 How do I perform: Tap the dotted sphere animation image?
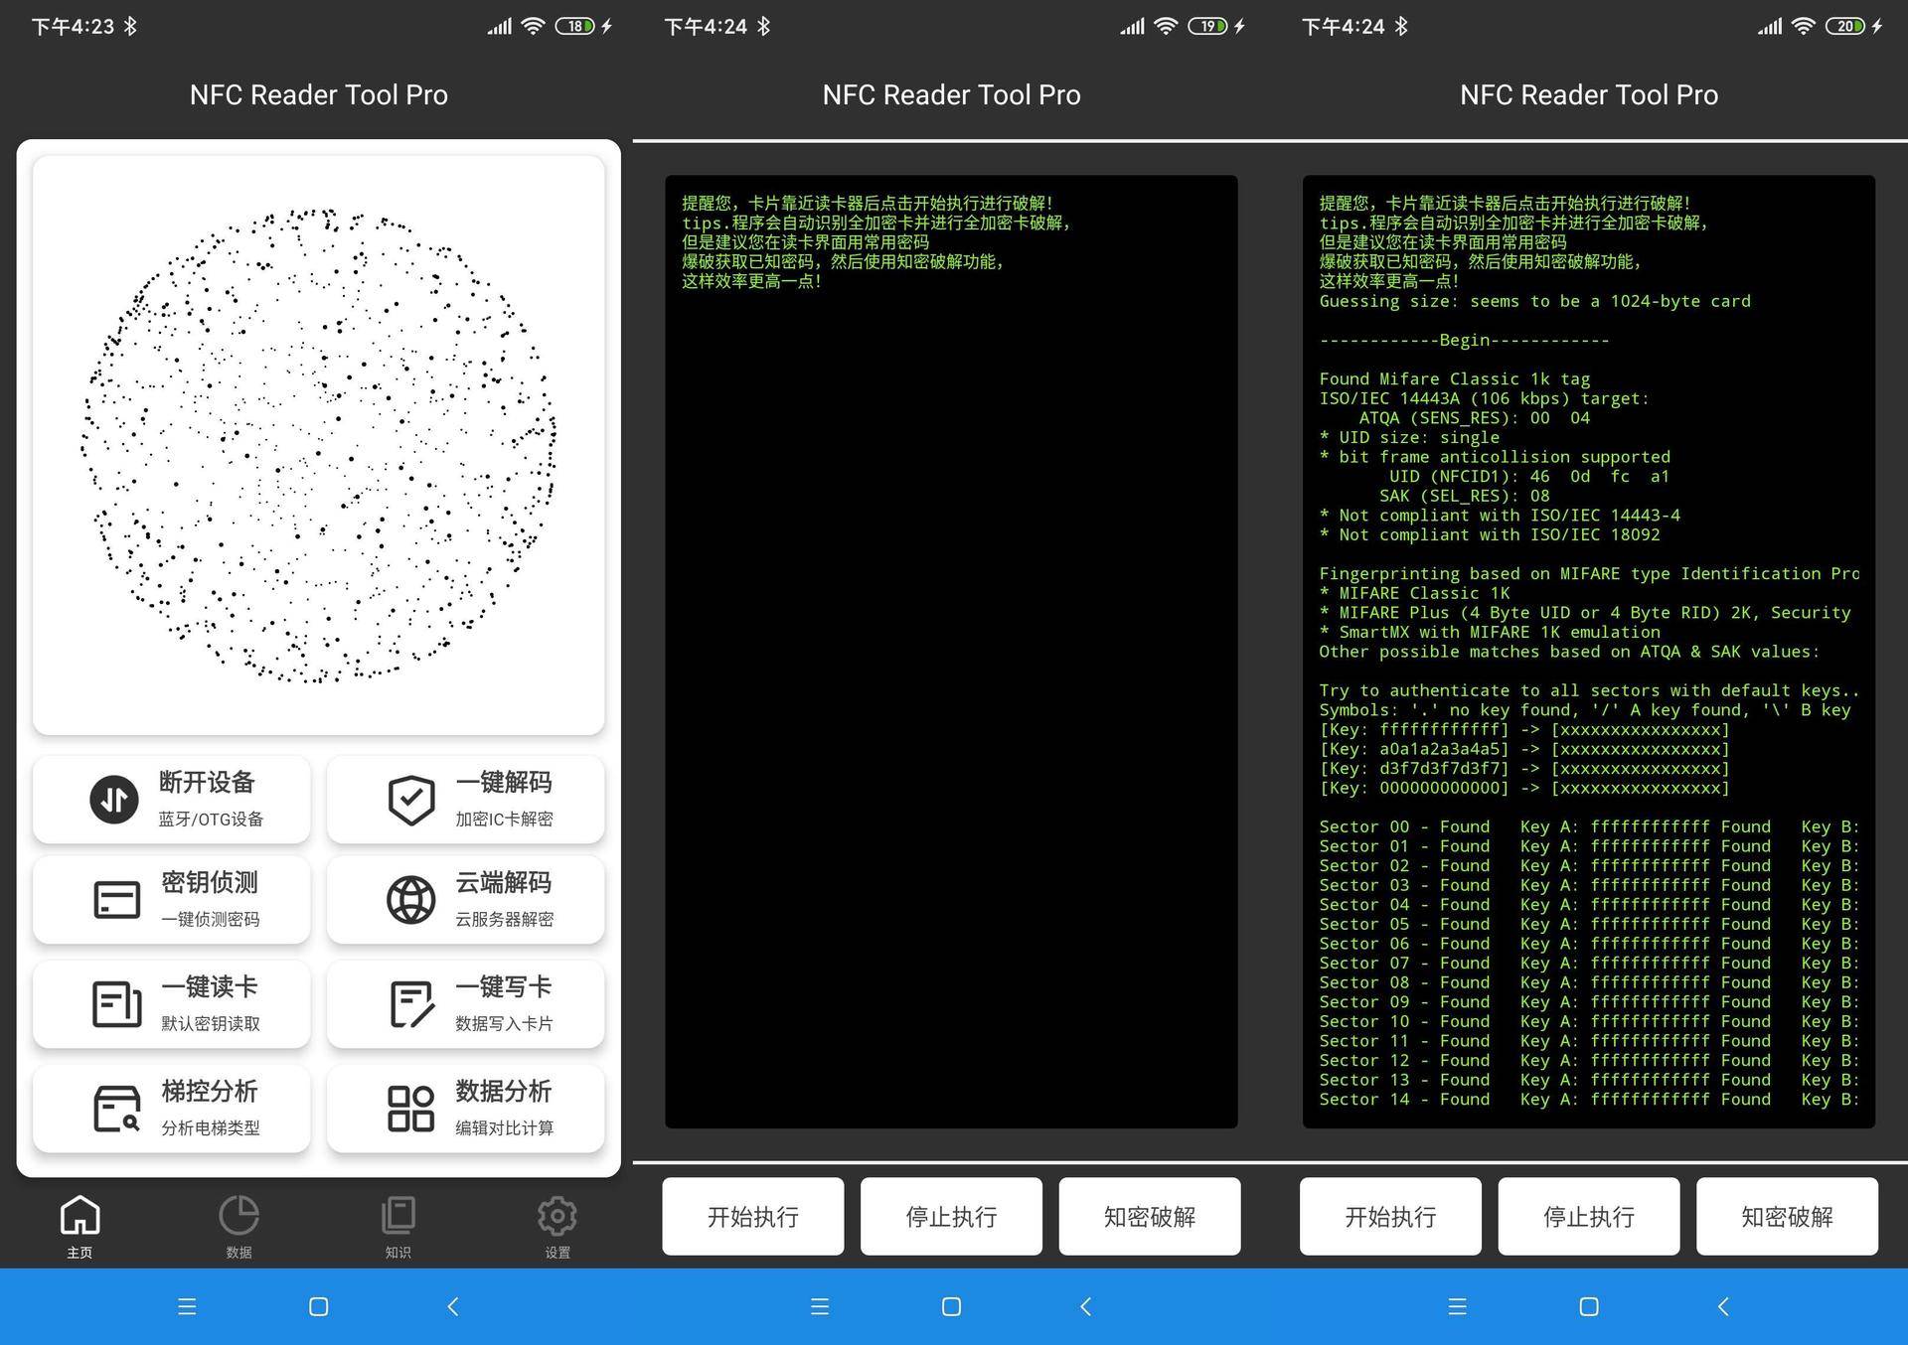[318, 445]
